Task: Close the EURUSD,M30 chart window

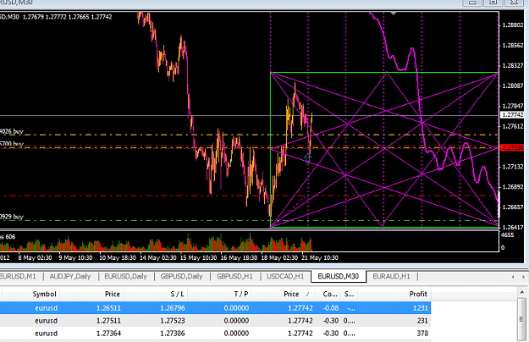Action: [514, 3]
